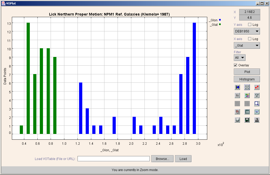Select the magnifying glass zoom icon

[x=257, y=104]
